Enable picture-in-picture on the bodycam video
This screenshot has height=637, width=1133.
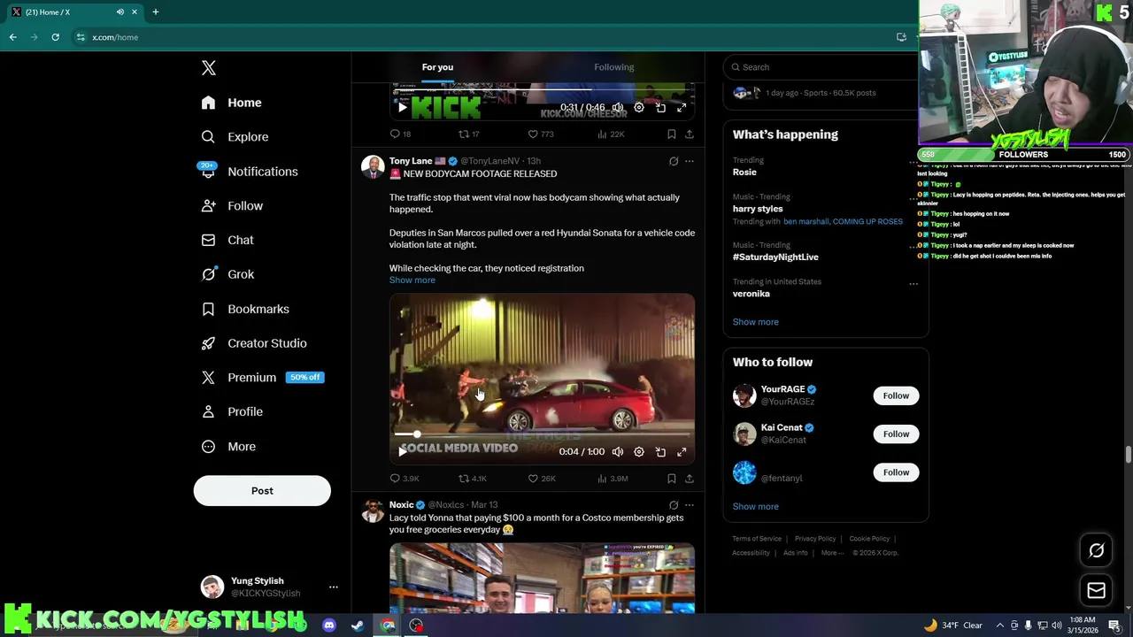[660, 452]
